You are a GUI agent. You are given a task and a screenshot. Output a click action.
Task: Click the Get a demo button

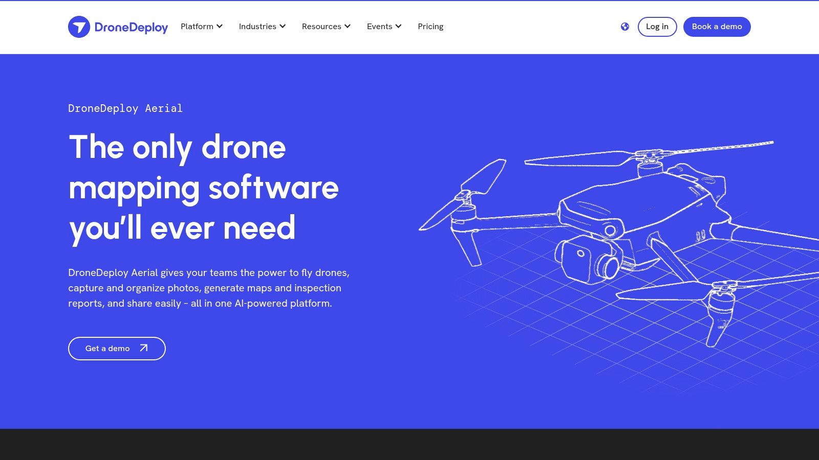[117, 349]
